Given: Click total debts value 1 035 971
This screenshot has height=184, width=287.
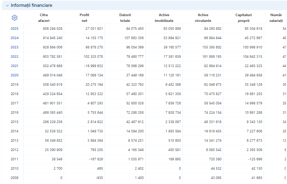Looking at the screenshot, I should 136,159.
